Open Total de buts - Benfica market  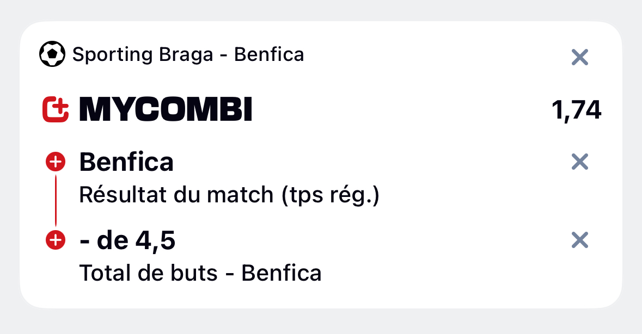pyautogui.click(x=200, y=273)
